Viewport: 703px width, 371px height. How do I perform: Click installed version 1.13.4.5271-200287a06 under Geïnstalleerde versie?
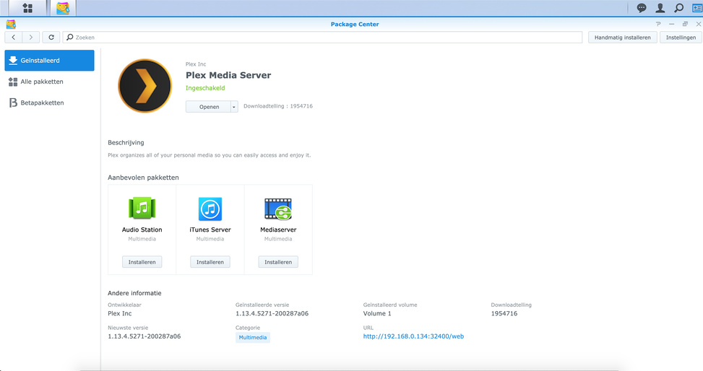272,313
